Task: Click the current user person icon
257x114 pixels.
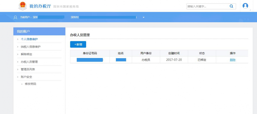Action: (x=15, y=17)
